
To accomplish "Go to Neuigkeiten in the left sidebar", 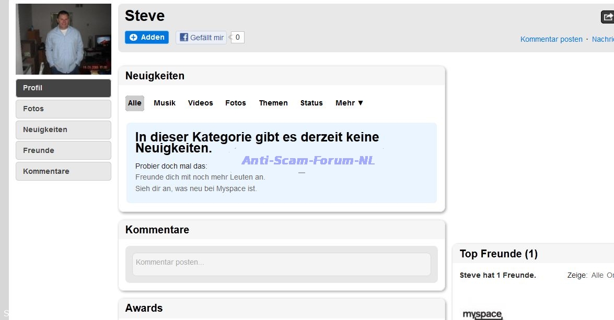I will [63, 129].
